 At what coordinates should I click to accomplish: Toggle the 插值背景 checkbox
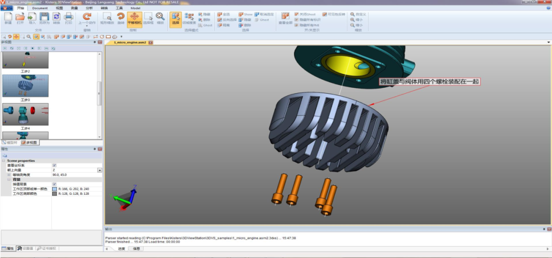[55, 184]
